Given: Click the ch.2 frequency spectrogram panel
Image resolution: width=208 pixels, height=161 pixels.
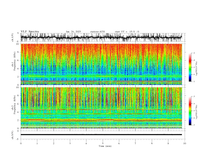Looking at the screenshot, I should coord(101,108).
